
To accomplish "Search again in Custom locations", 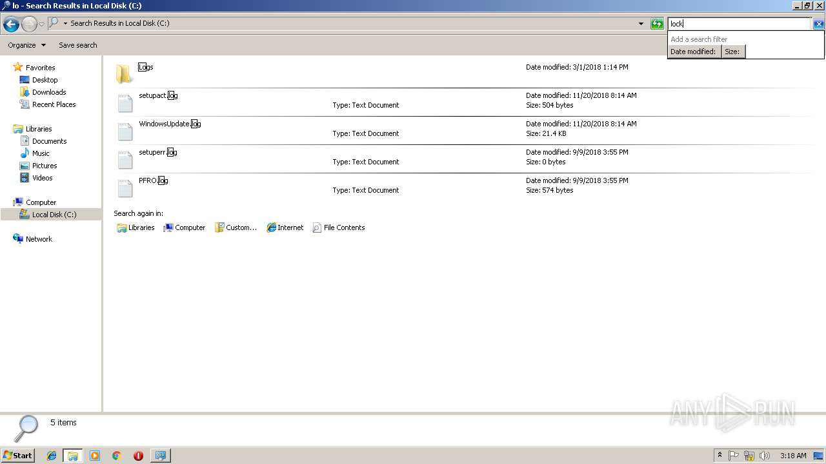I will (236, 227).
